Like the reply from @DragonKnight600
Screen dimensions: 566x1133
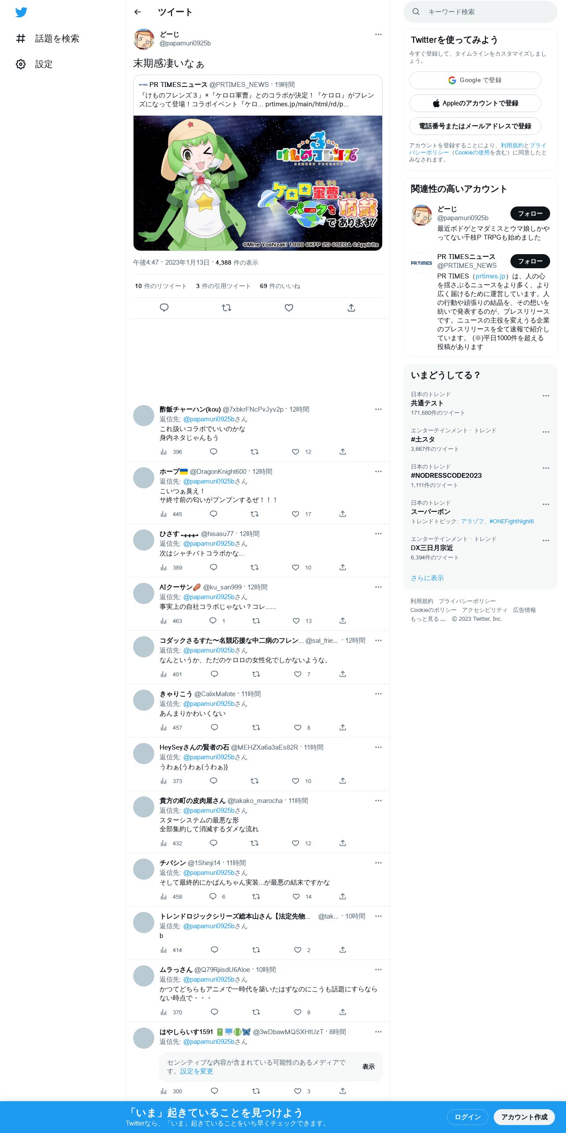pos(296,514)
